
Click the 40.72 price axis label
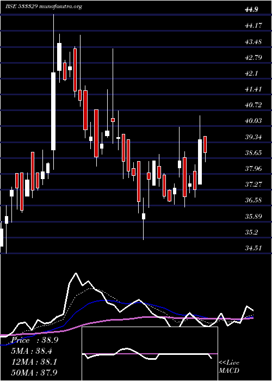click(254, 105)
